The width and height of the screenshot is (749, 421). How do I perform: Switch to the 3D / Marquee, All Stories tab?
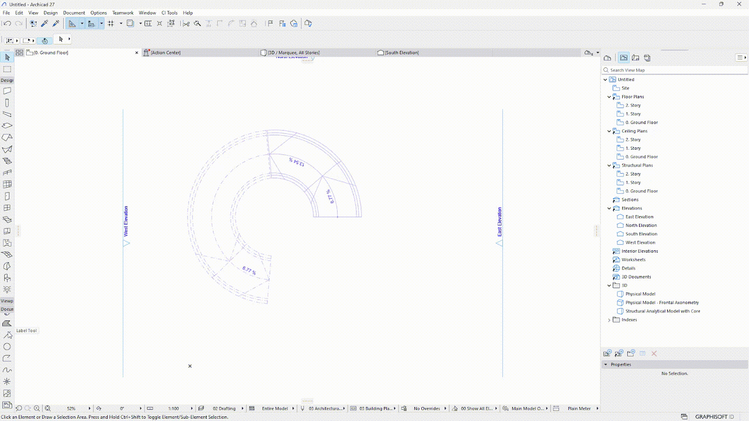(318, 53)
